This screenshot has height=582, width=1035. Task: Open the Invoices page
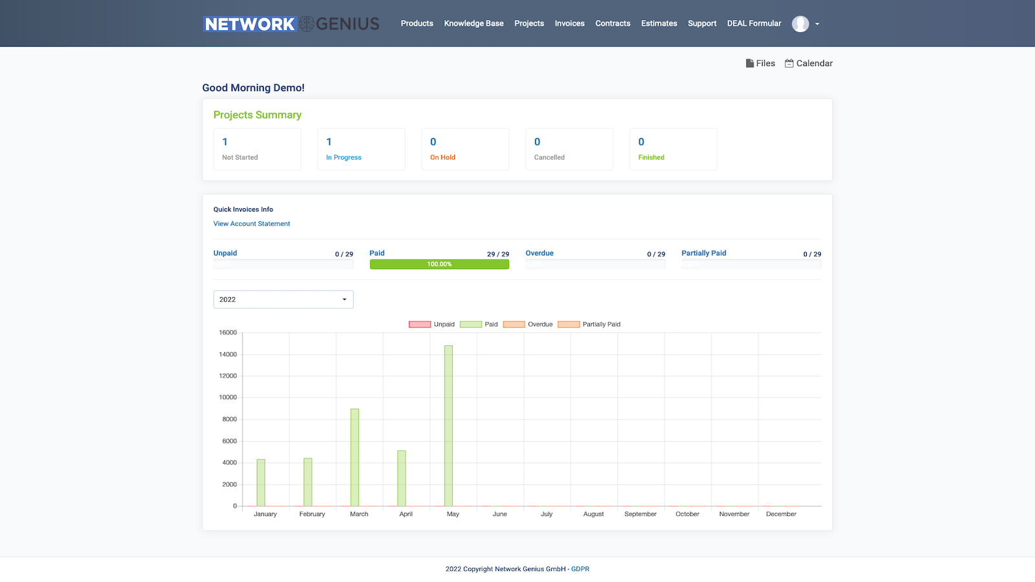569,23
